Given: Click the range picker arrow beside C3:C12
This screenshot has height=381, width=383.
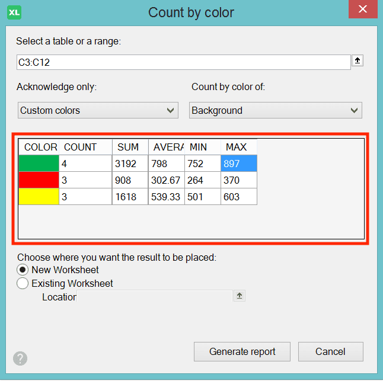Looking at the screenshot, I should [358, 60].
